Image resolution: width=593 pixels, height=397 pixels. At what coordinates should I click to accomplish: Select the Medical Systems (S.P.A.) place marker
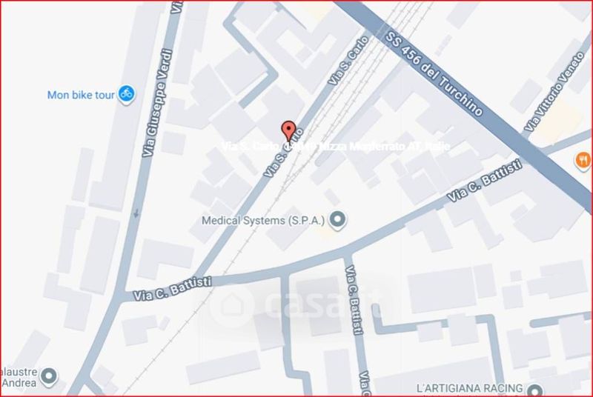pos(337,220)
